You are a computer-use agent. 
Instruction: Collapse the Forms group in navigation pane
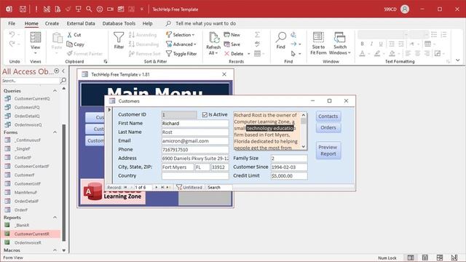[55, 132]
